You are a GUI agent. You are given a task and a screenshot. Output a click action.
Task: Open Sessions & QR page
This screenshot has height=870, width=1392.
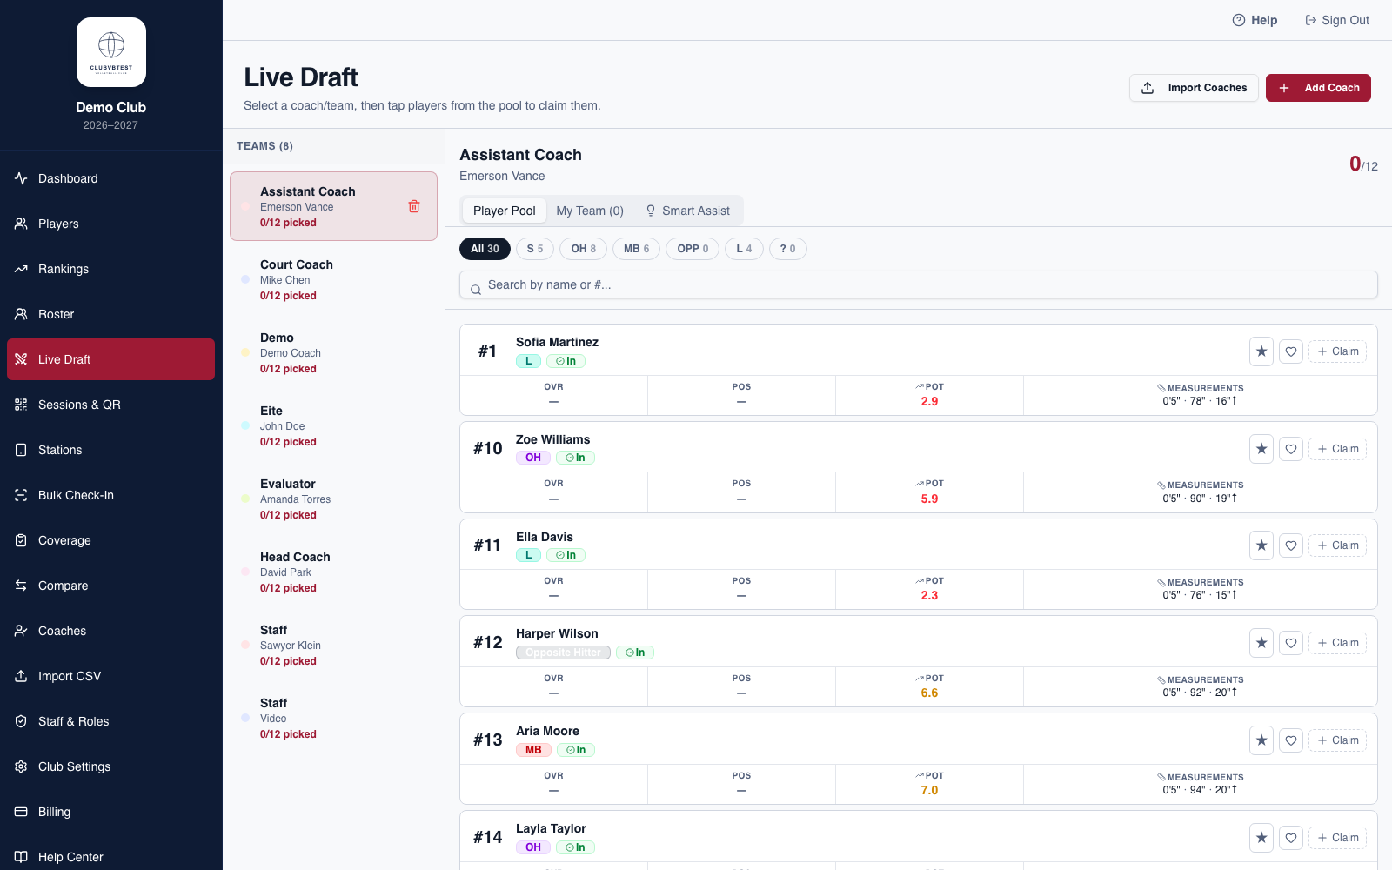[110, 405]
